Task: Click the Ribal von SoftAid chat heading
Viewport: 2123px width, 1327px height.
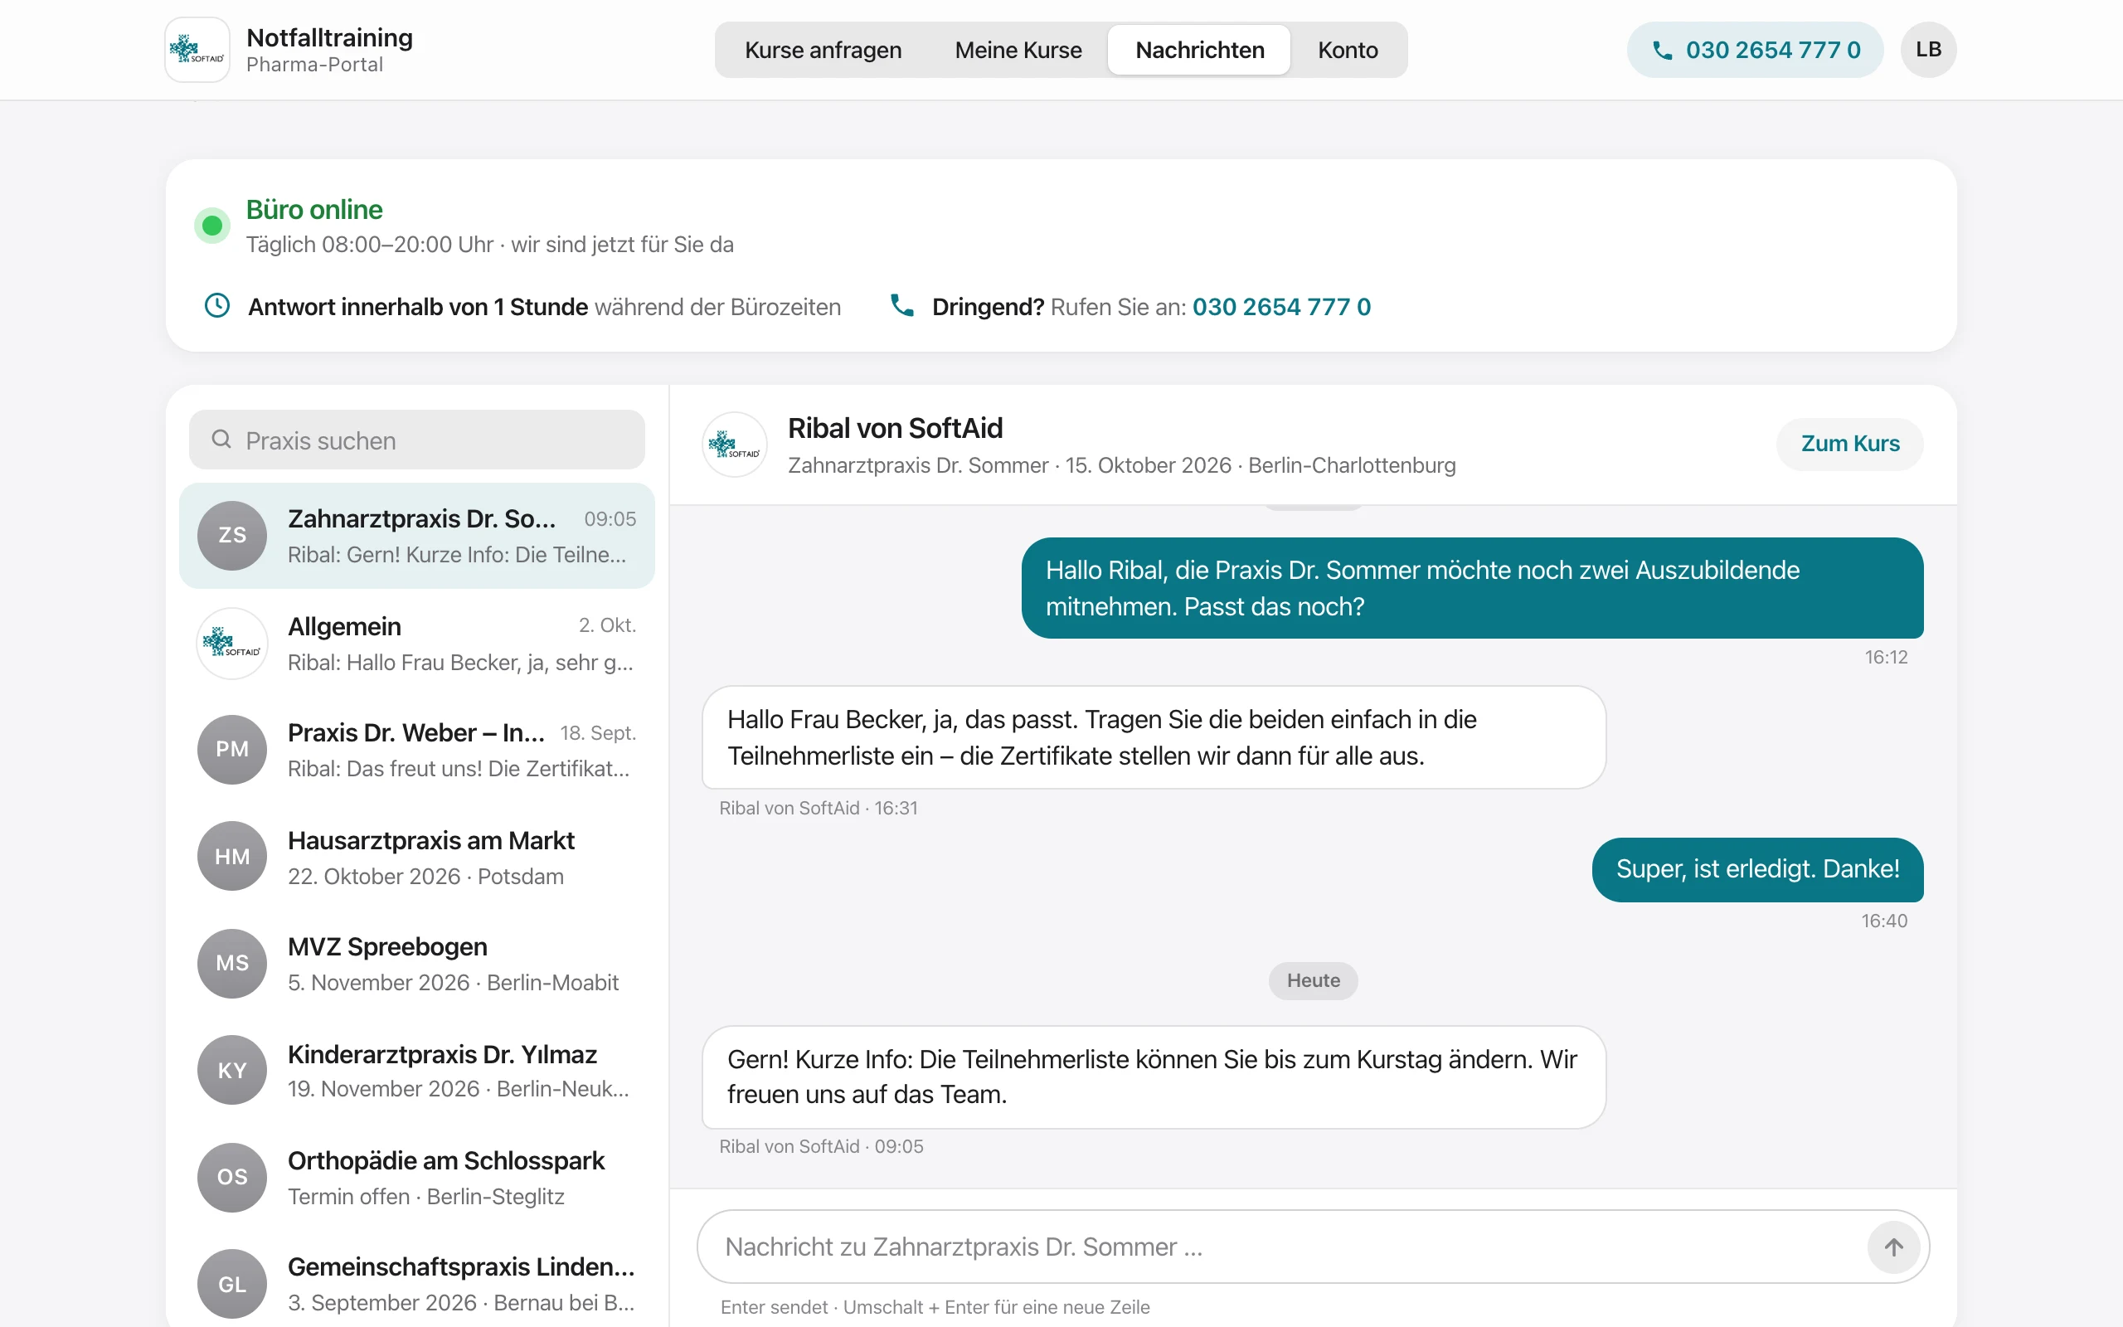Action: click(x=895, y=428)
